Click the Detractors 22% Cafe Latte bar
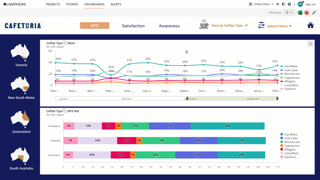The width and height of the screenshot is (320, 180). (196, 155)
